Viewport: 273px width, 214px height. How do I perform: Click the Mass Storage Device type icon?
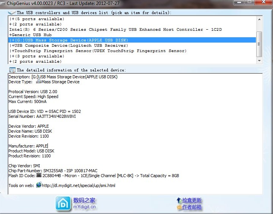38,82
